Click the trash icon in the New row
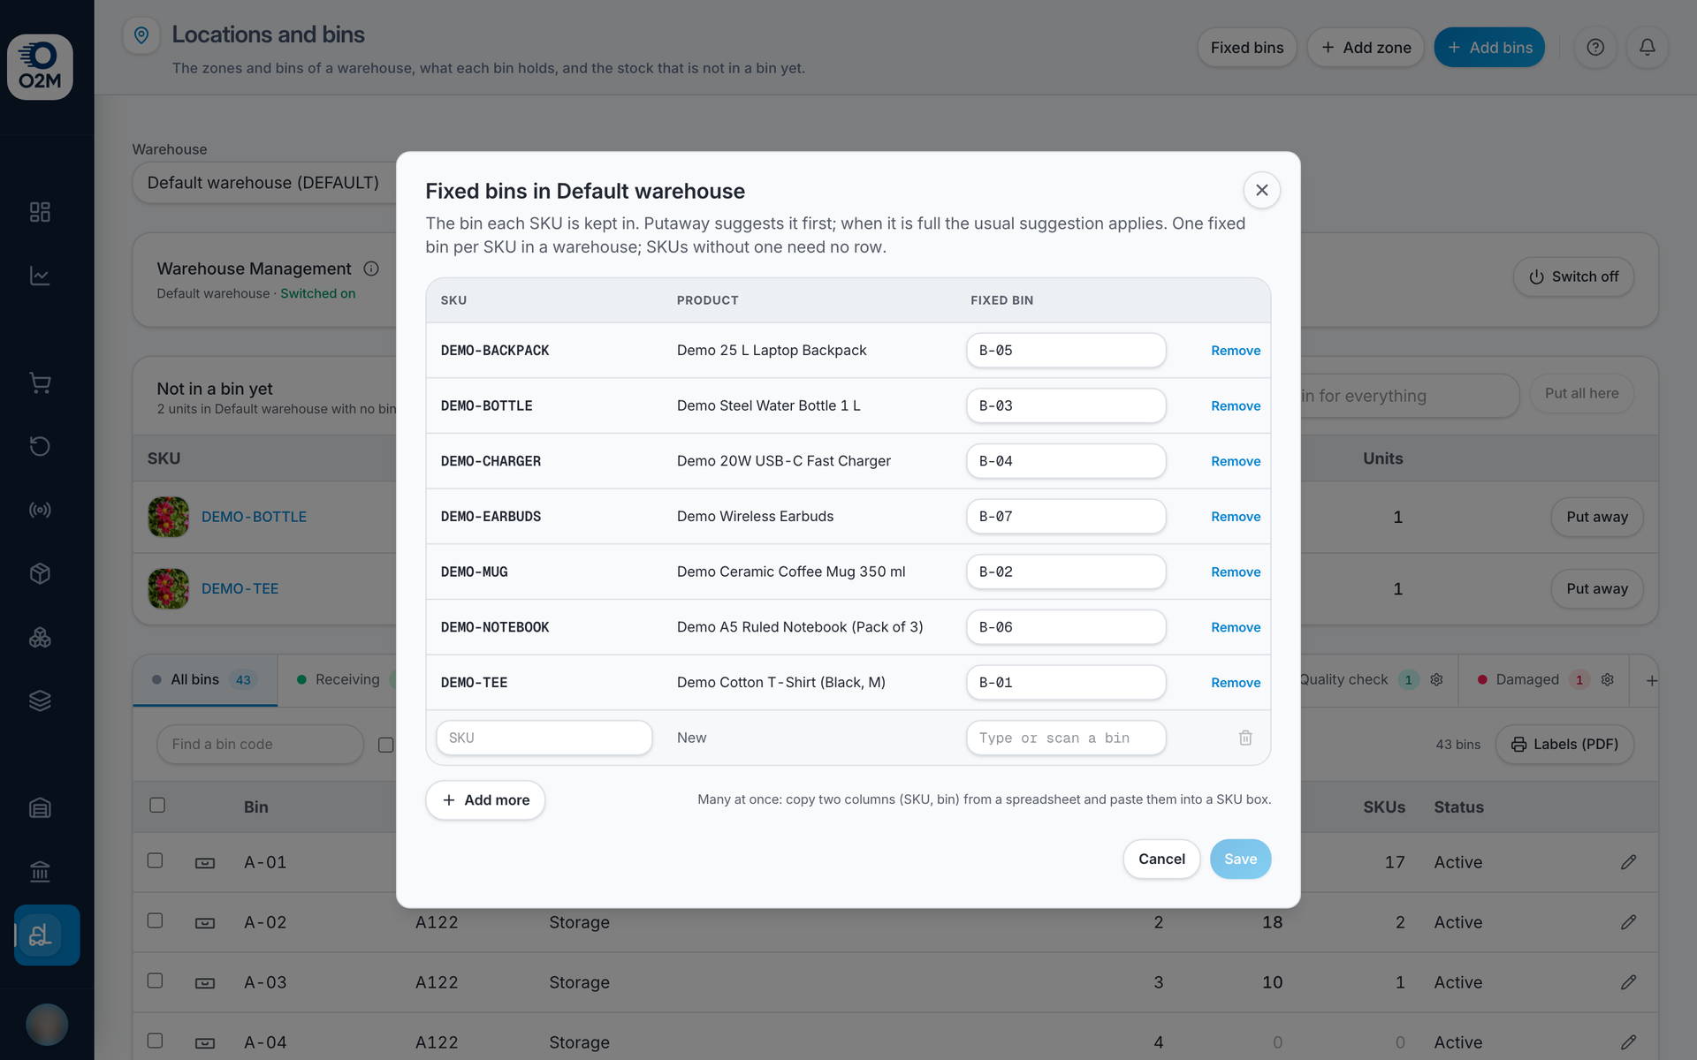This screenshot has width=1697, height=1060. click(x=1245, y=738)
